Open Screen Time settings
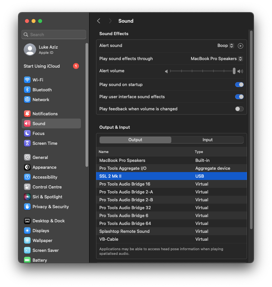Viewport: 272px width, 287px height. (x=51, y=143)
